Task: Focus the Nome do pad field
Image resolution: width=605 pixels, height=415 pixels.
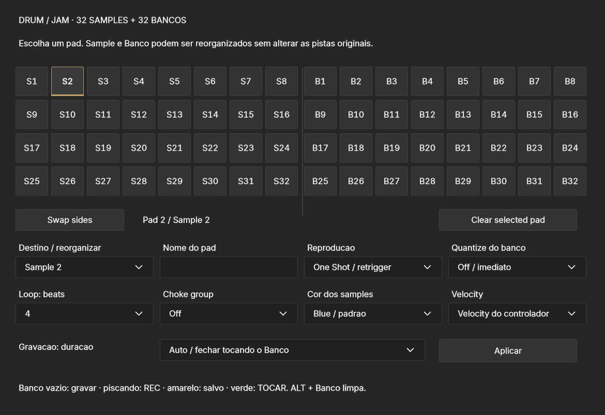Action: click(229, 267)
